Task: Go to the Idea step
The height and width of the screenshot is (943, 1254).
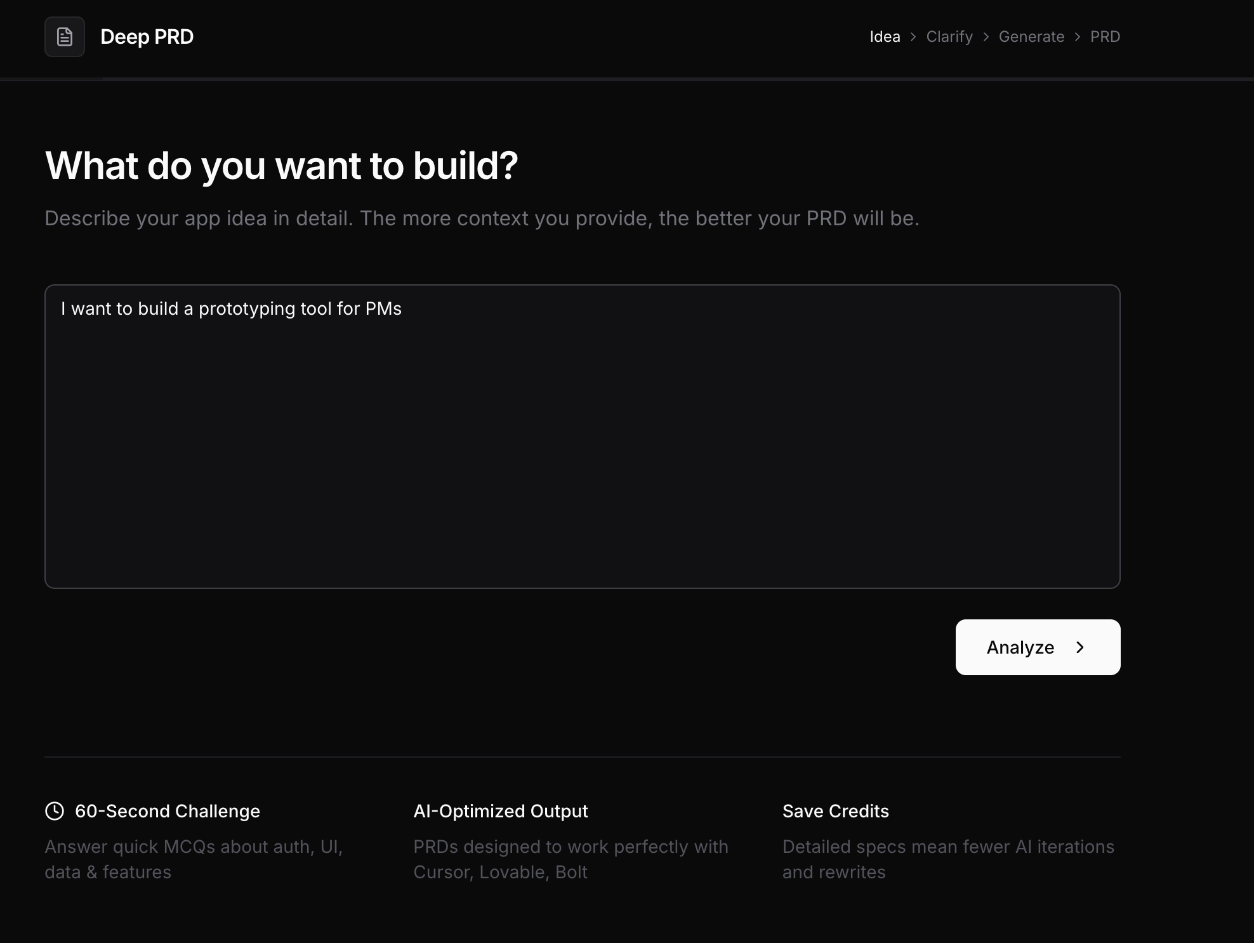Action: click(885, 37)
